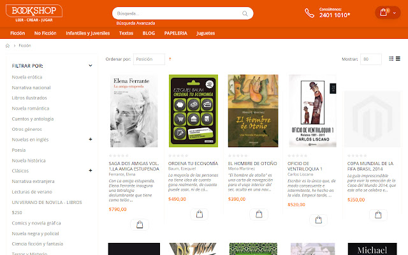
Task: Expand the cart dropdown chevron
Action: pyautogui.click(x=395, y=13)
